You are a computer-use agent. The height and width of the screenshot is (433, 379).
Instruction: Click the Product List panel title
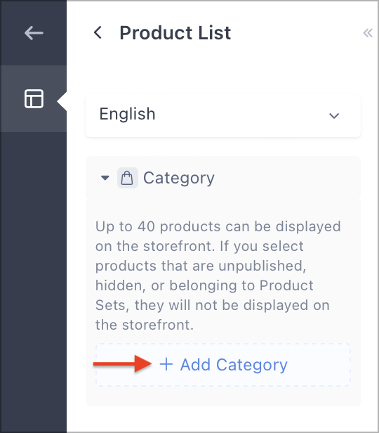pyautogui.click(x=175, y=33)
